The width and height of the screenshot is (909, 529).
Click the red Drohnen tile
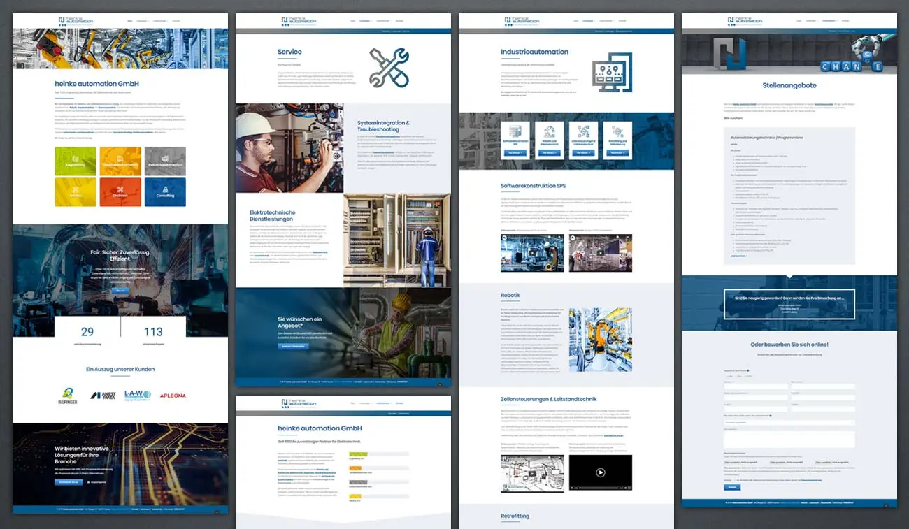(120, 191)
